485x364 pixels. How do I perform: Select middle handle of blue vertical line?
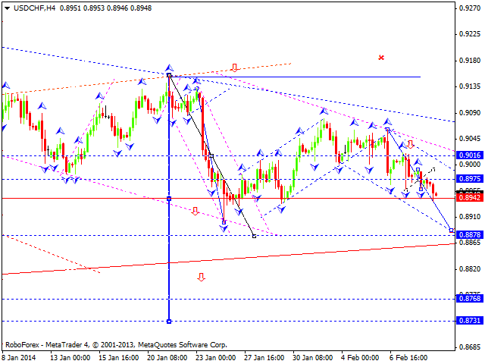168,199
